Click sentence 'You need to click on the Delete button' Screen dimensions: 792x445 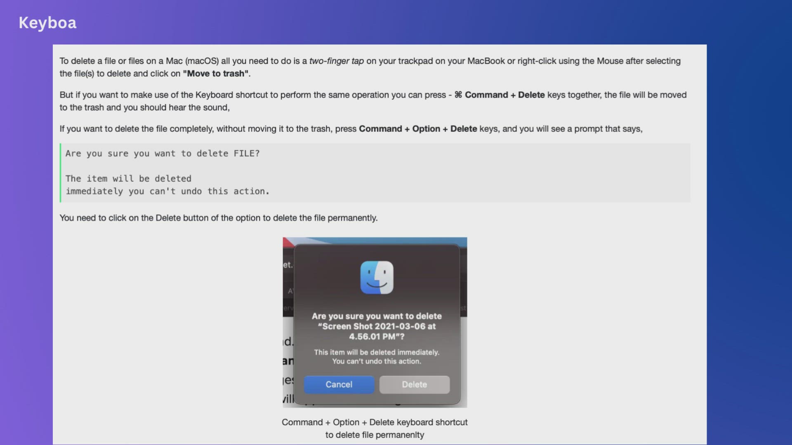218,218
